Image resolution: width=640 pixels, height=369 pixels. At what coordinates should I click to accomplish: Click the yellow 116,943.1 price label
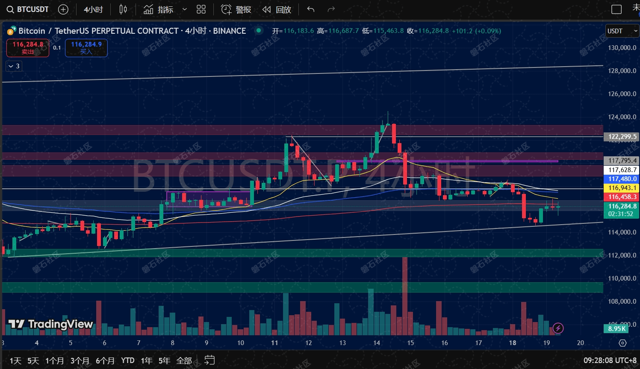[622, 188]
